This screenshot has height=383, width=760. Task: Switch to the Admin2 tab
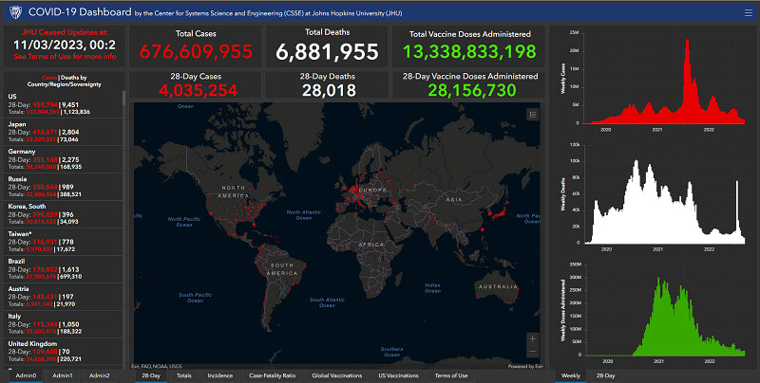[100, 375]
